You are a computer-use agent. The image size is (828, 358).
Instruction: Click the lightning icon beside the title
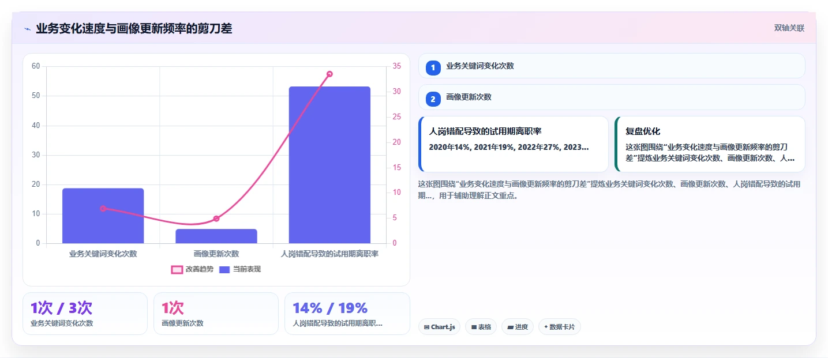[27, 28]
